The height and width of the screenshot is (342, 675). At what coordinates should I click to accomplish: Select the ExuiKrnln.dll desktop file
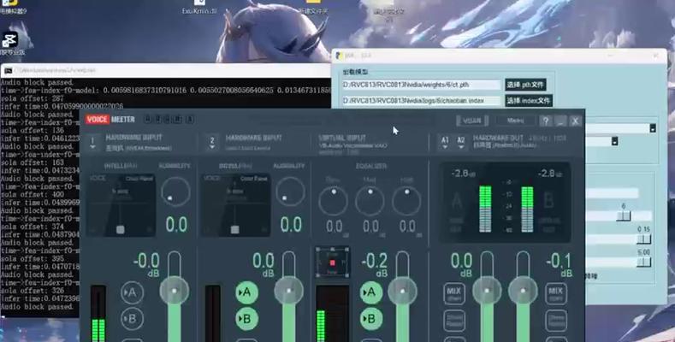[199, 8]
